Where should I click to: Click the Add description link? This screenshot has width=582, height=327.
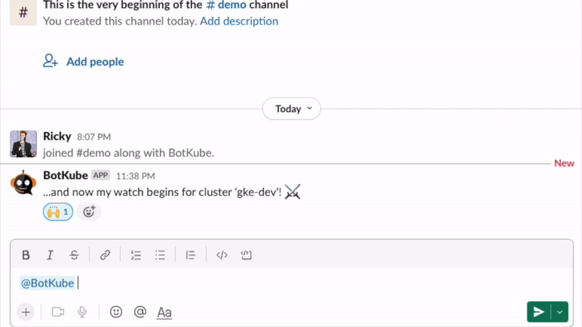[239, 21]
